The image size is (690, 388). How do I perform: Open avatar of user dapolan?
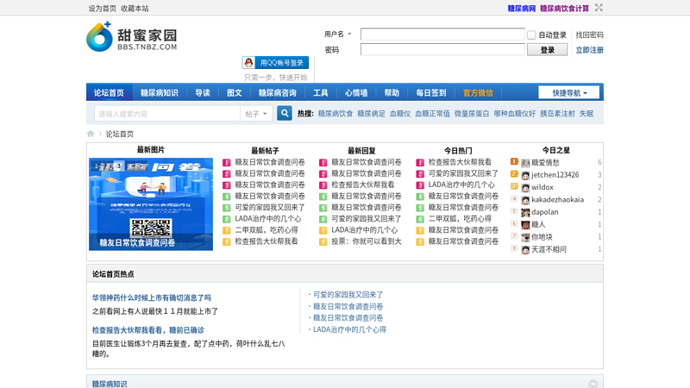coord(525,212)
